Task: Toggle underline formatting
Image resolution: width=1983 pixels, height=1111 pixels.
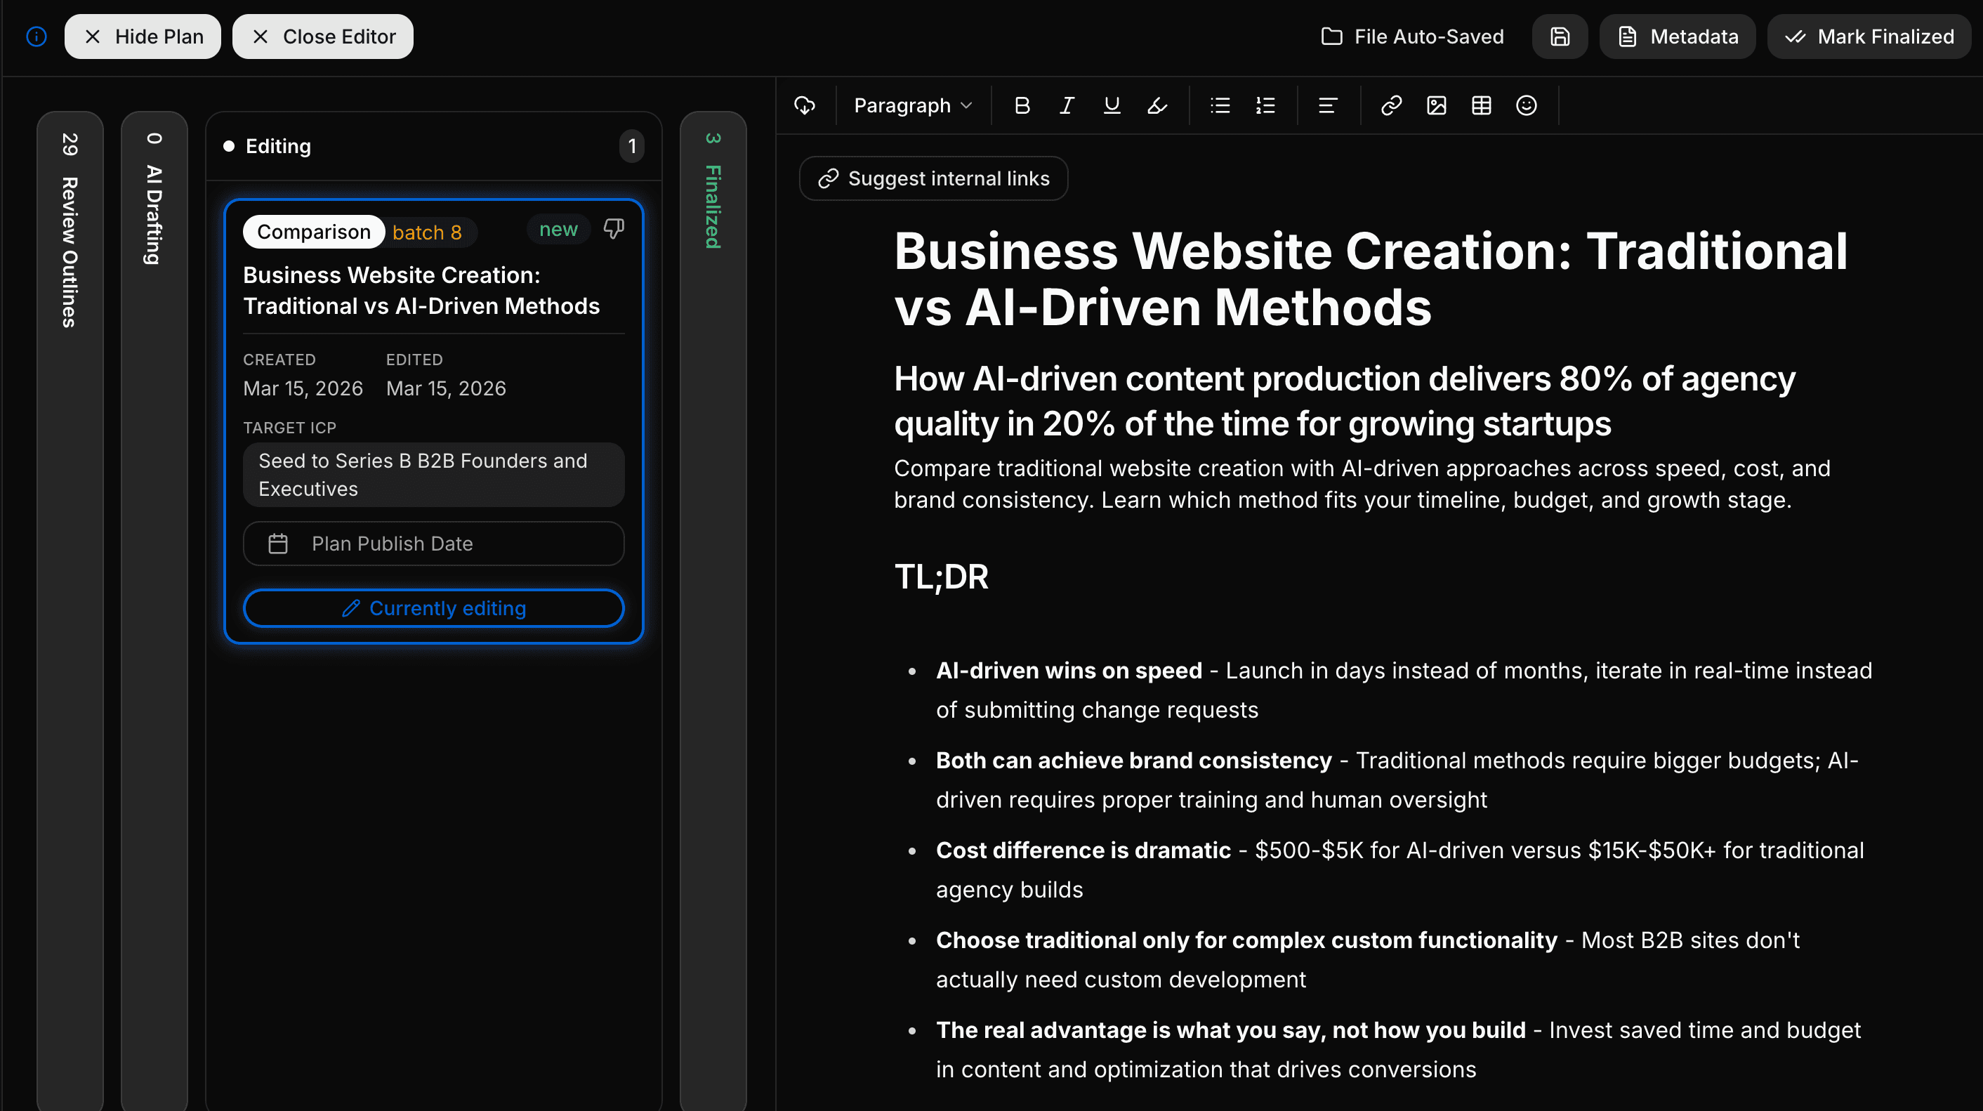Action: (x=1111, y=105)
